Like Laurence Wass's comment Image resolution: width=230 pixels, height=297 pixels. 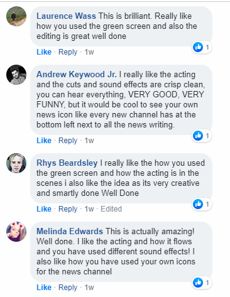44,52
